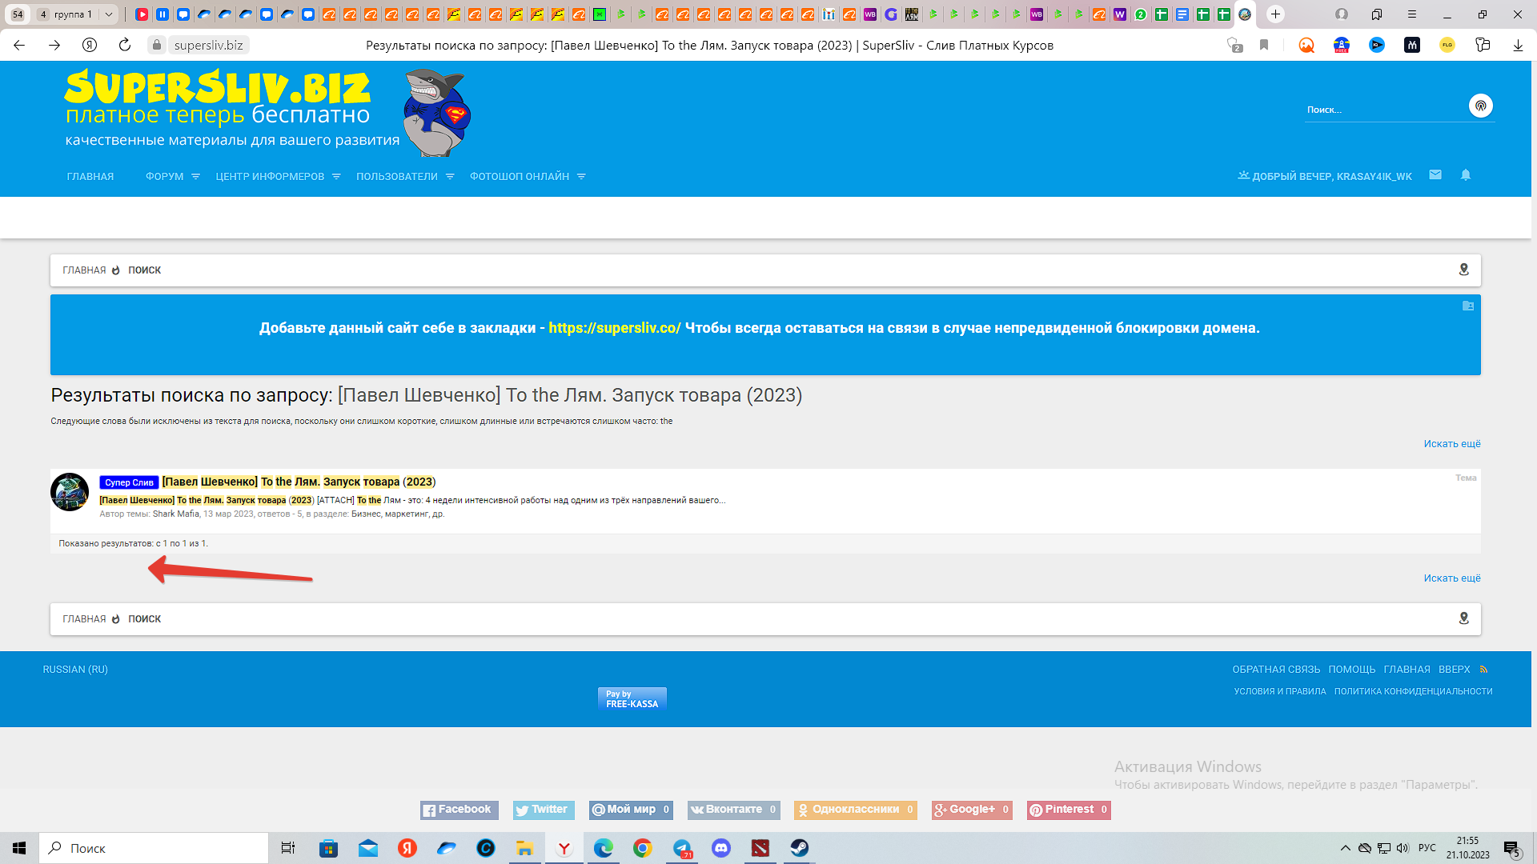The height and width of the screenshot is (864, 1537).
Task: Expand the tab group 'группа 1' dropdown arrow
Action: 109,14
